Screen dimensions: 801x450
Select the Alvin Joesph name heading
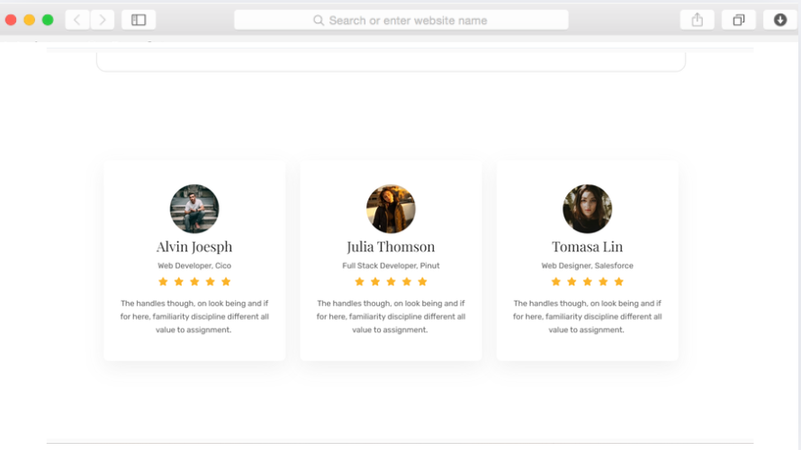click(x=194, y=247)
